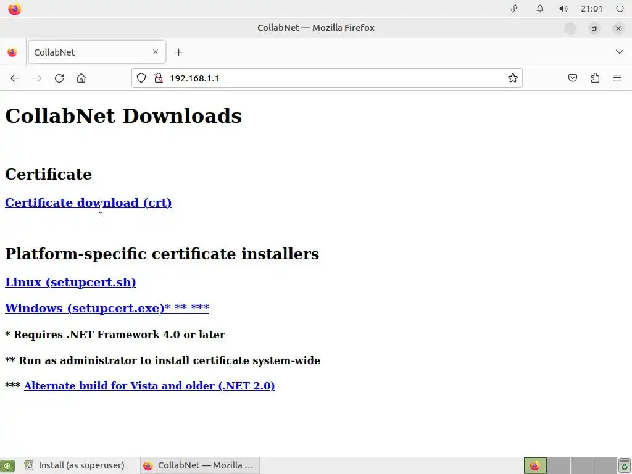The height and width of the screenshot is (474, 632).
Task: Reload the current page
Action: pyautogui.click(x=59, y=78)
